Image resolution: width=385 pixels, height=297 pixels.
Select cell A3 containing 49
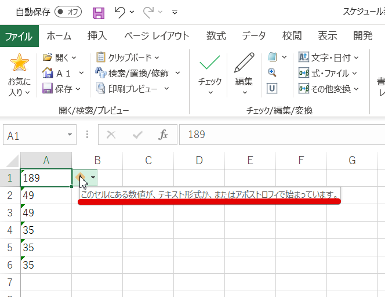pos(46,213)
